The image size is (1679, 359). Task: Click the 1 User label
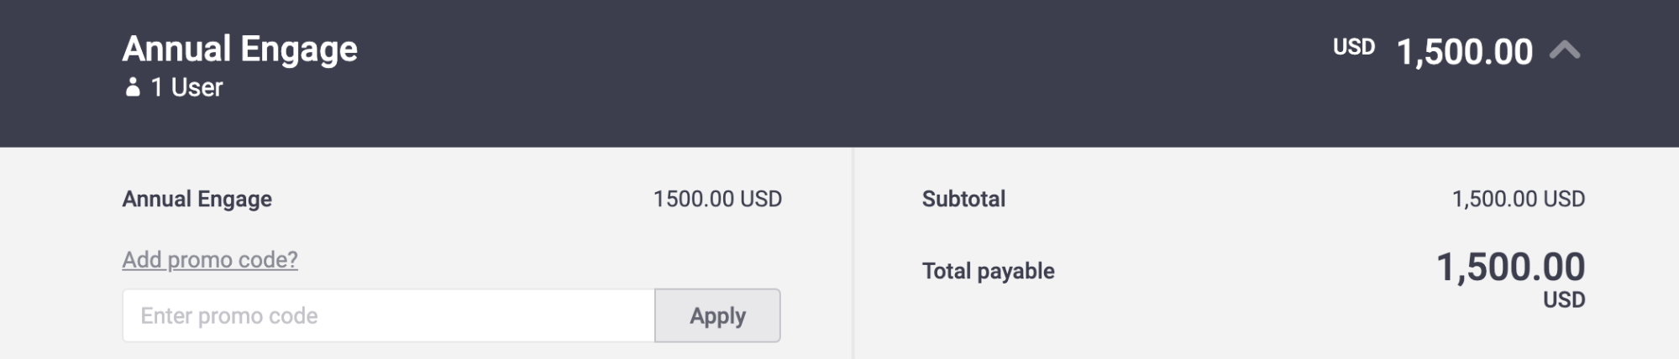186,87
